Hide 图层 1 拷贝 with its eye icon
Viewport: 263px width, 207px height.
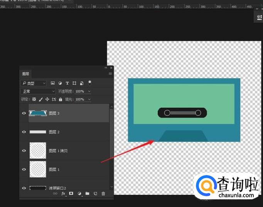tap(24, 150)
